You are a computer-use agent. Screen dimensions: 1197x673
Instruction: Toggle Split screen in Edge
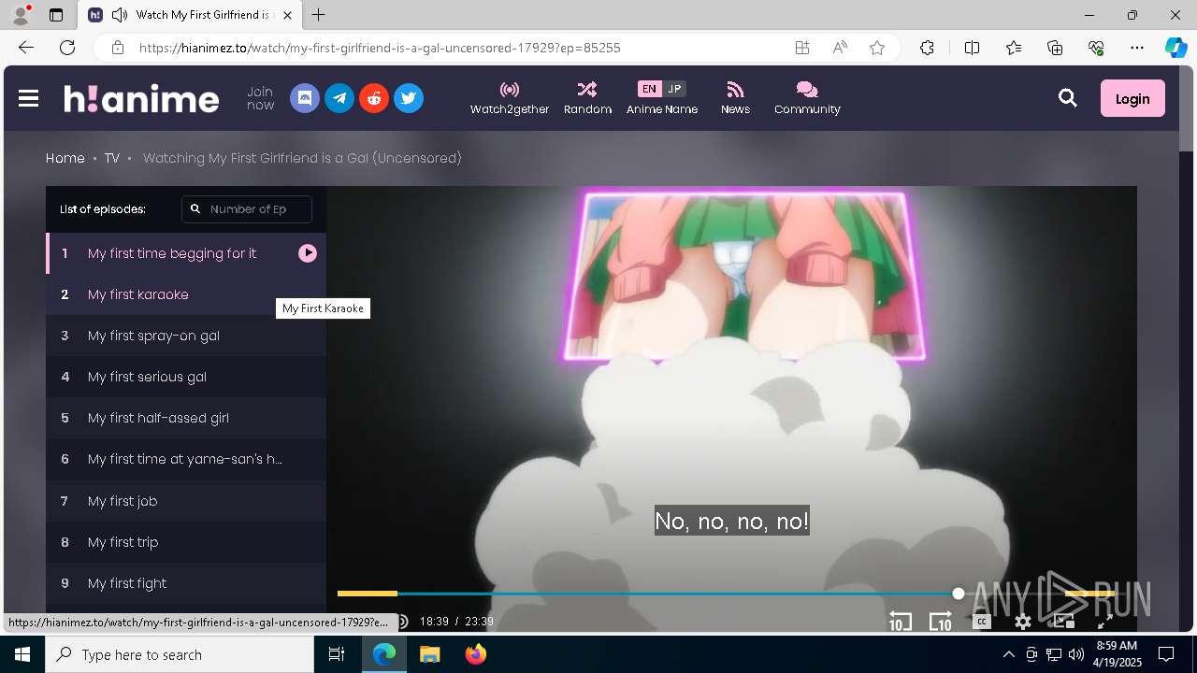coord(972,48)
